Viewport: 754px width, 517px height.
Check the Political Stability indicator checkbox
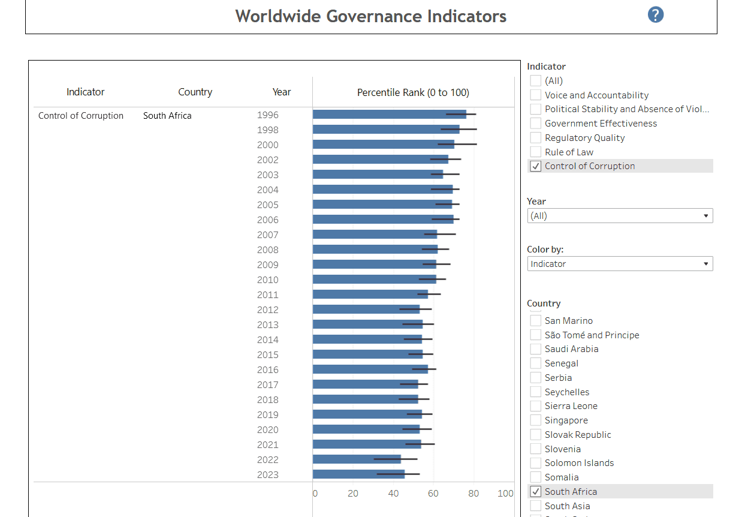pos(536,109)
